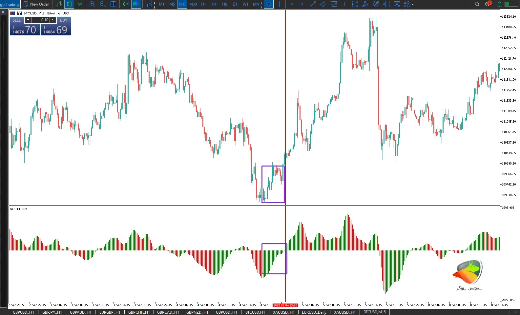Expand the objects dropdown arrow
520x315 pixels.
413,5
